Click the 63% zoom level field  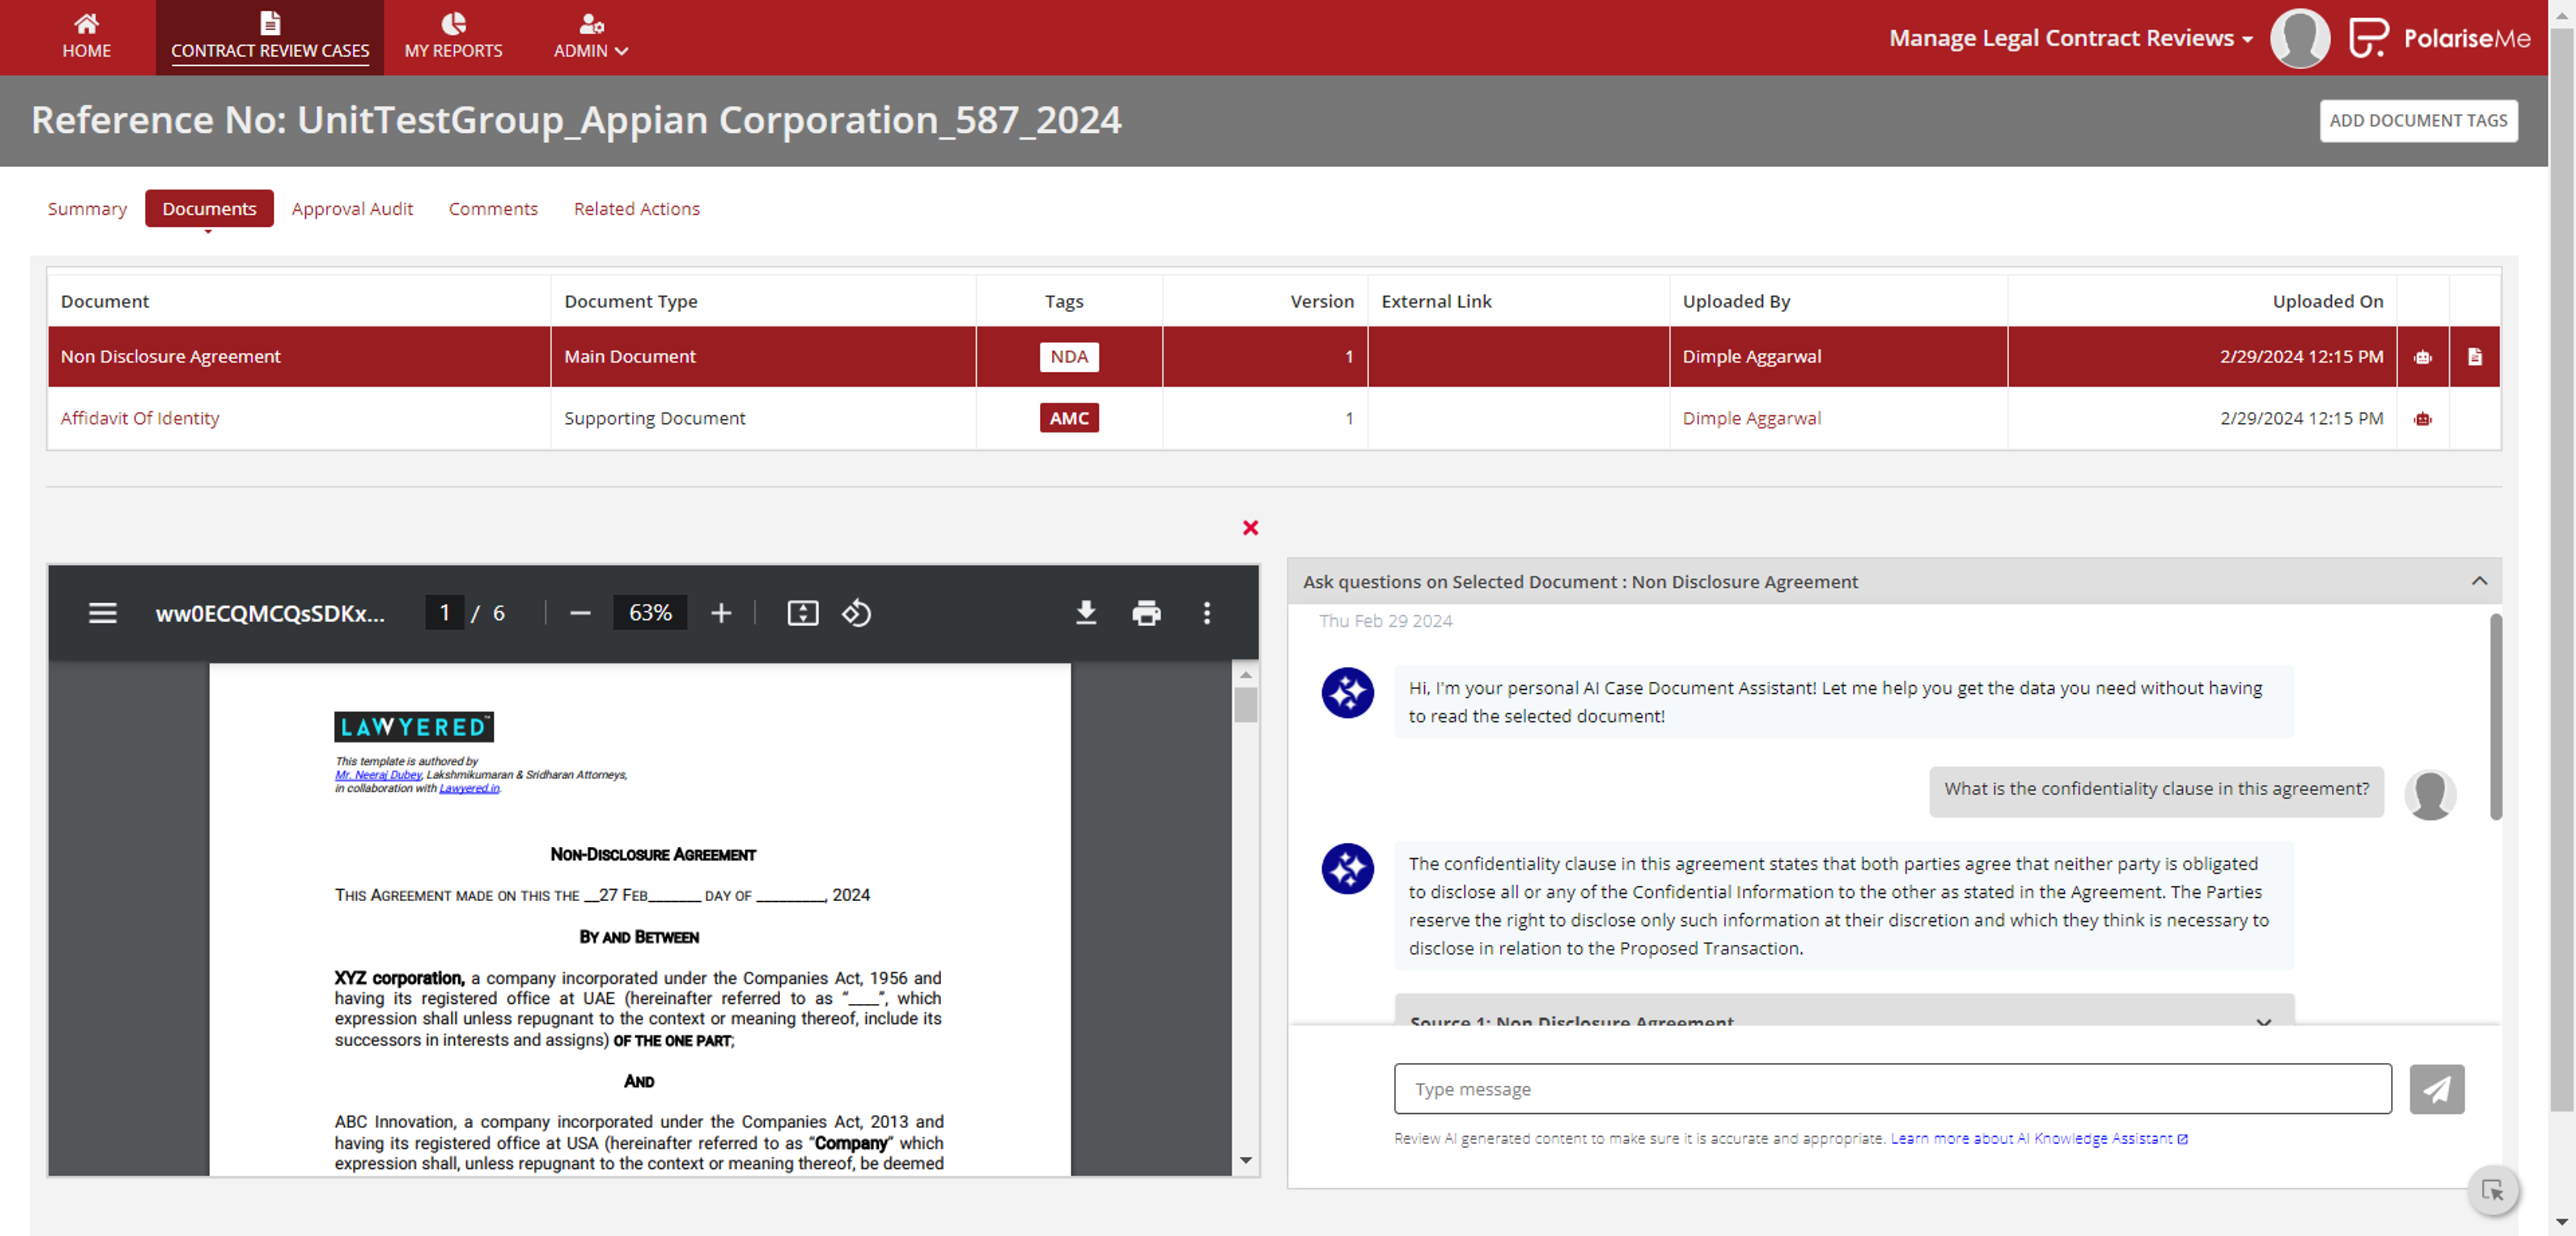[x=649, y=613]
